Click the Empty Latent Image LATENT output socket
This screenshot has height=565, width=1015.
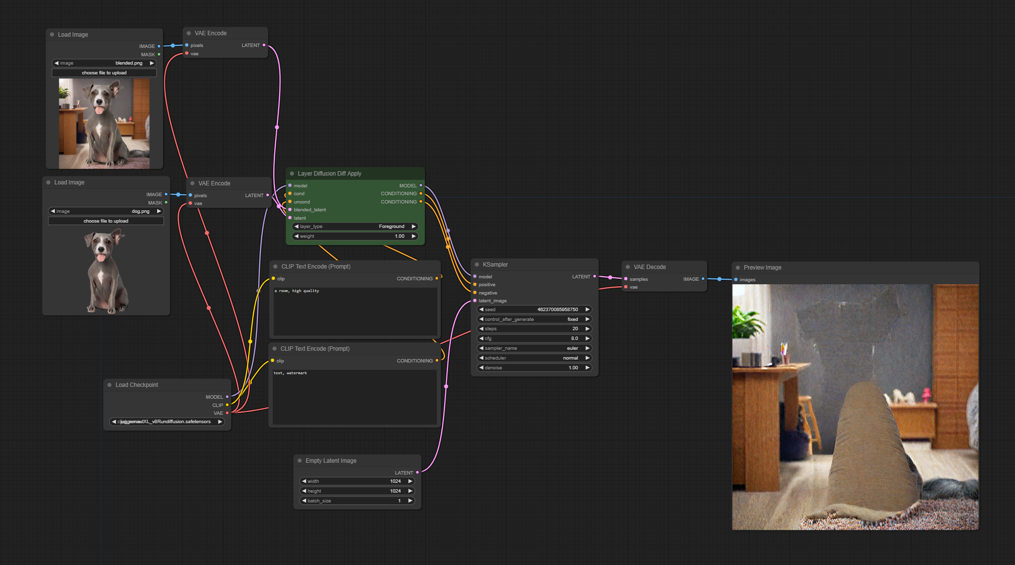point(417,473)
